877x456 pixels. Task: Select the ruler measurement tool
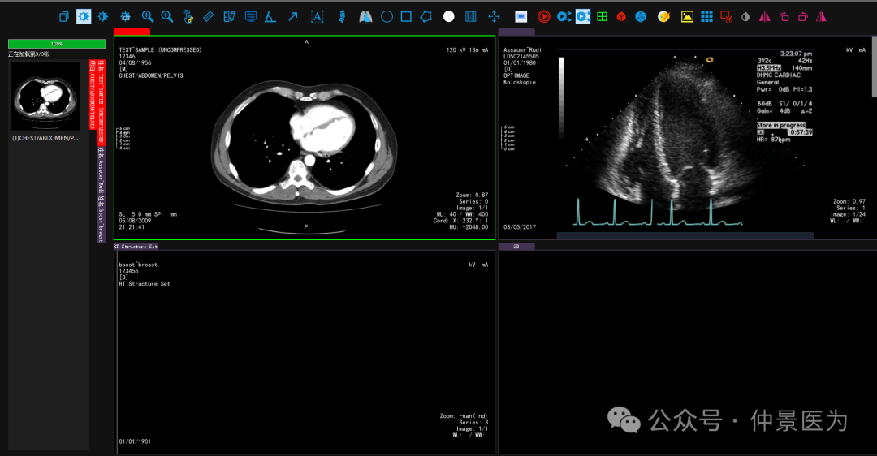coord(208,16)
